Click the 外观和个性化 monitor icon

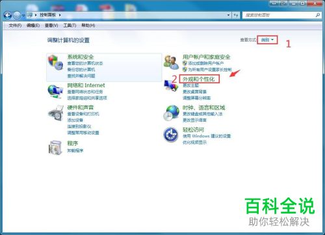pyautogui.click(x=171, y=86)
